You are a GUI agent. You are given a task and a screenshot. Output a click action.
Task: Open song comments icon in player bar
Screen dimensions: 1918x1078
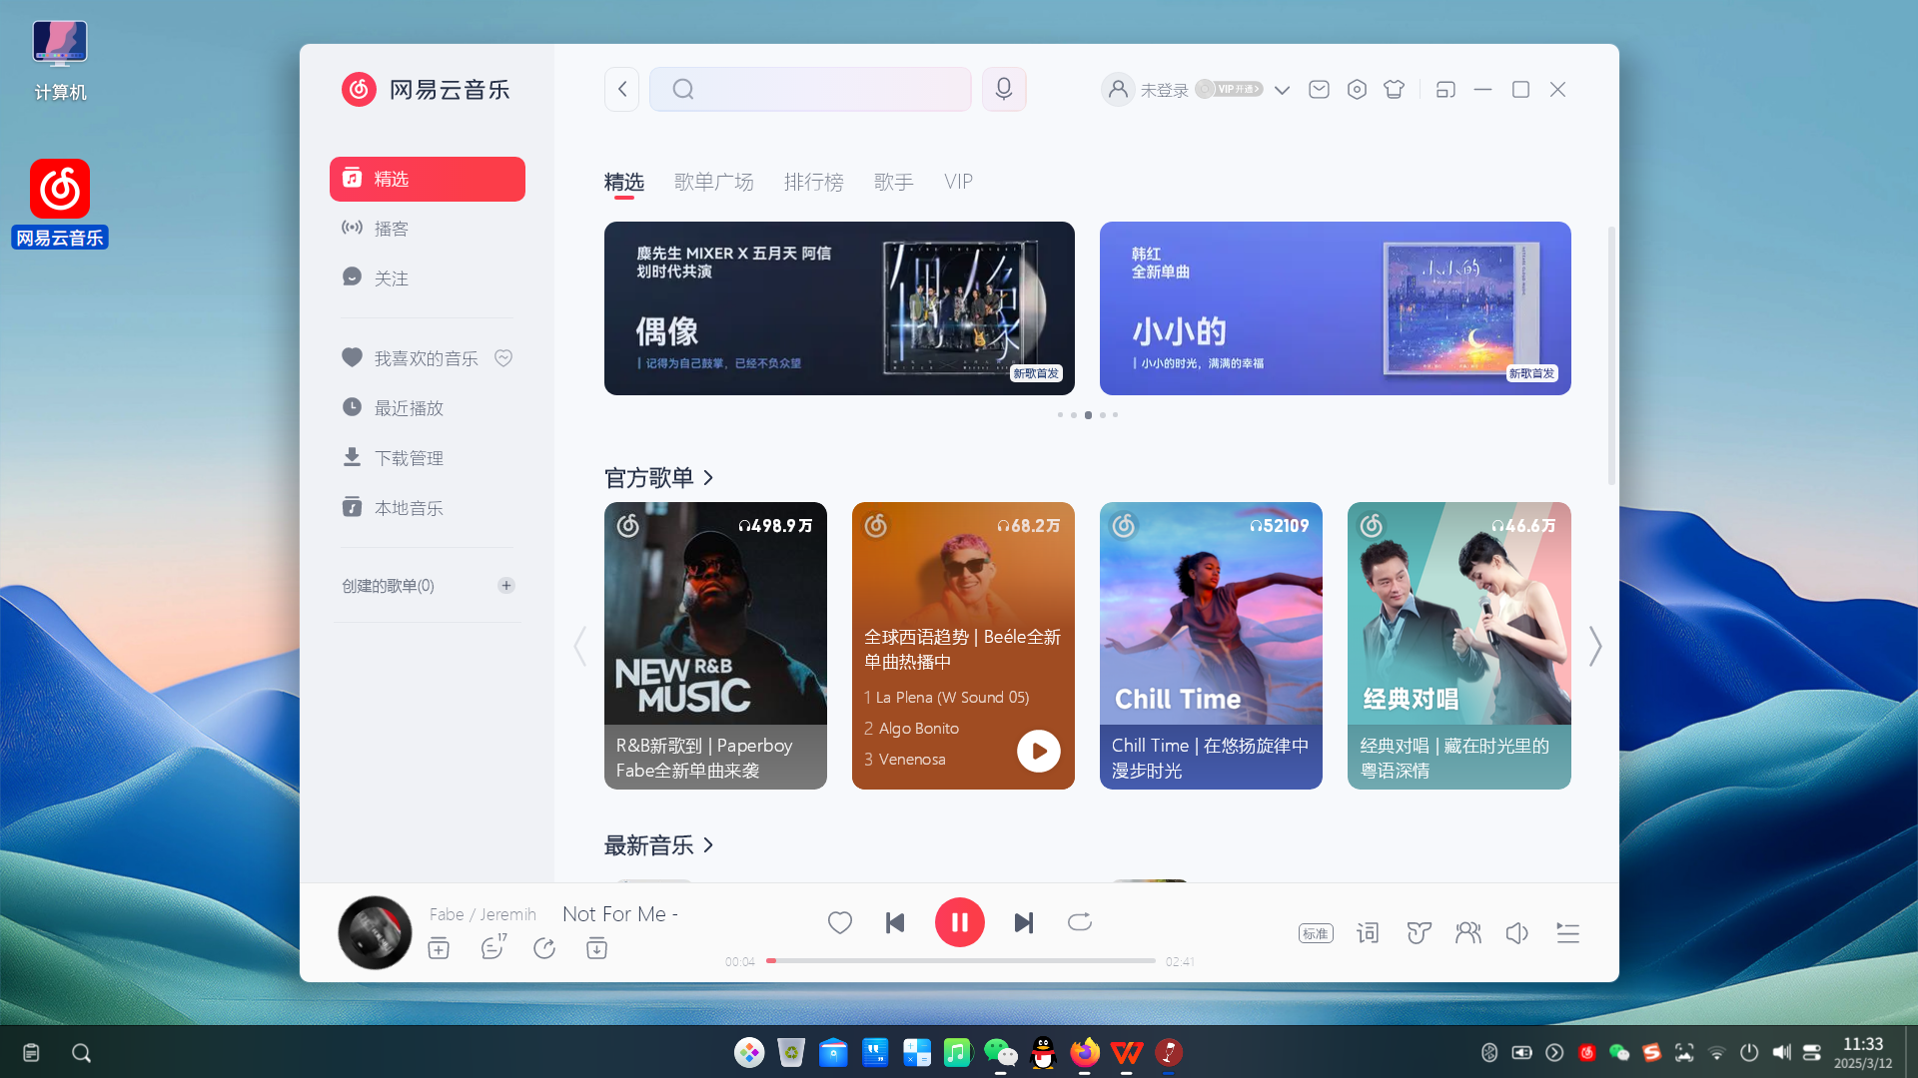tap(492, 947)
